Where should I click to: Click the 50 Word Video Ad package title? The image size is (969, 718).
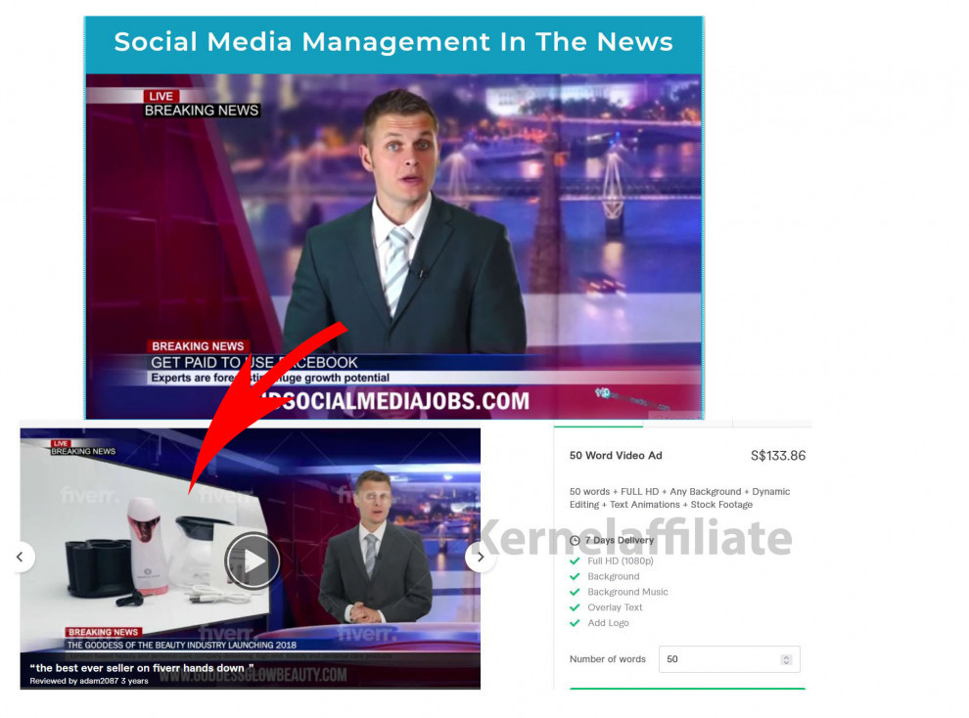616,456
